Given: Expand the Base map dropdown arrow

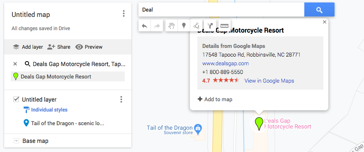Looking at the screenshot, I should [x=16, y=141].
